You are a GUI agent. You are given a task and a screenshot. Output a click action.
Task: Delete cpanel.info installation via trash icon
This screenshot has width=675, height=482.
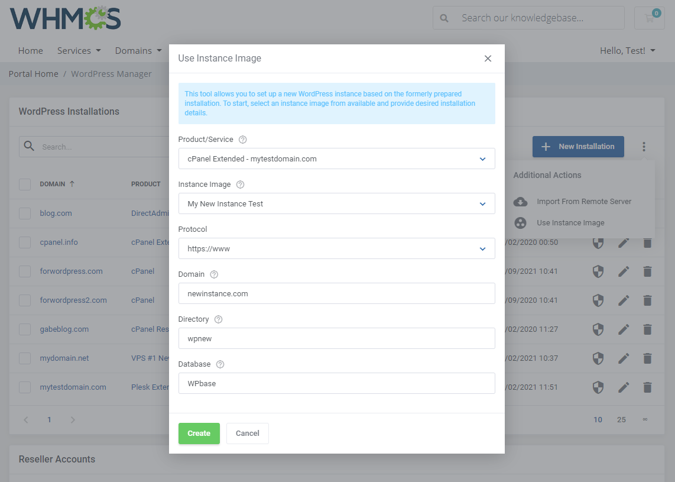(x=647, y=242)
